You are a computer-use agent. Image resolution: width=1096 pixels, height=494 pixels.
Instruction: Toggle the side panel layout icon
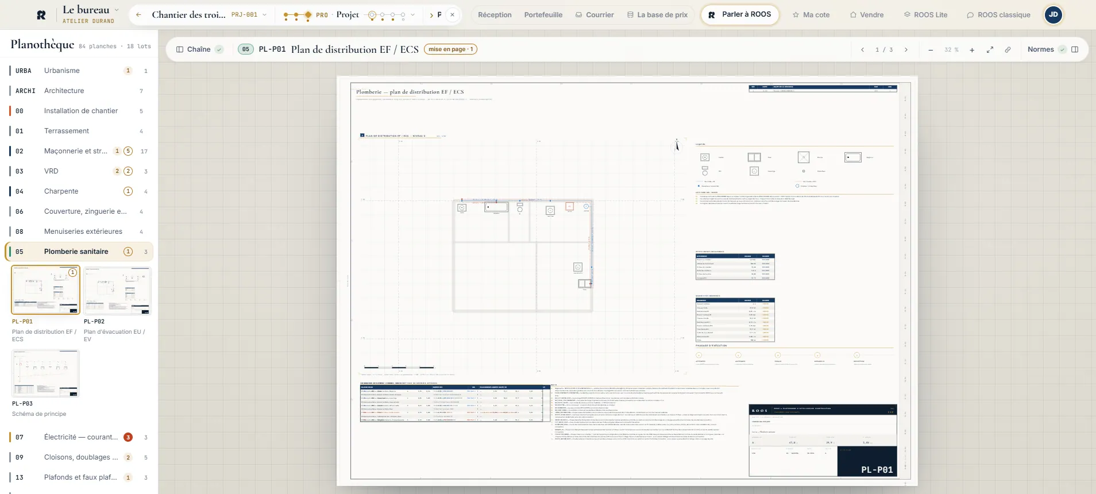coord(1075,49)
